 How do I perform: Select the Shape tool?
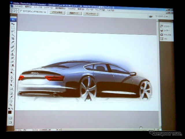(x=11, y=89)
